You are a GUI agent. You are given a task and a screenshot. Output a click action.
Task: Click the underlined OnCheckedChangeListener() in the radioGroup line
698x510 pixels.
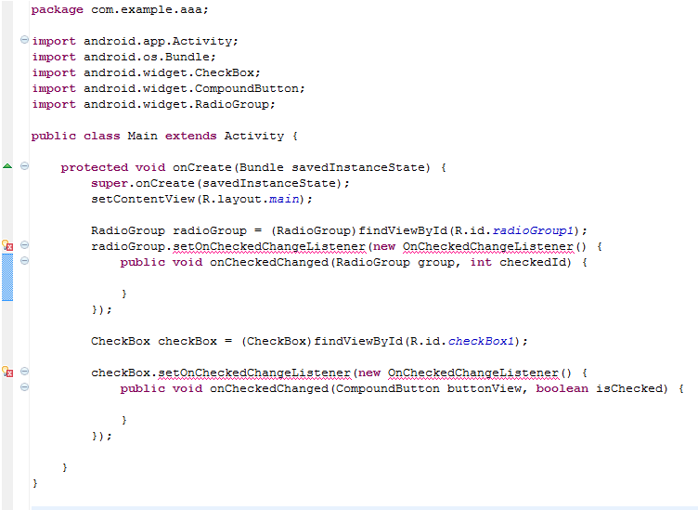pyautogui.click(x=494, y=247)
